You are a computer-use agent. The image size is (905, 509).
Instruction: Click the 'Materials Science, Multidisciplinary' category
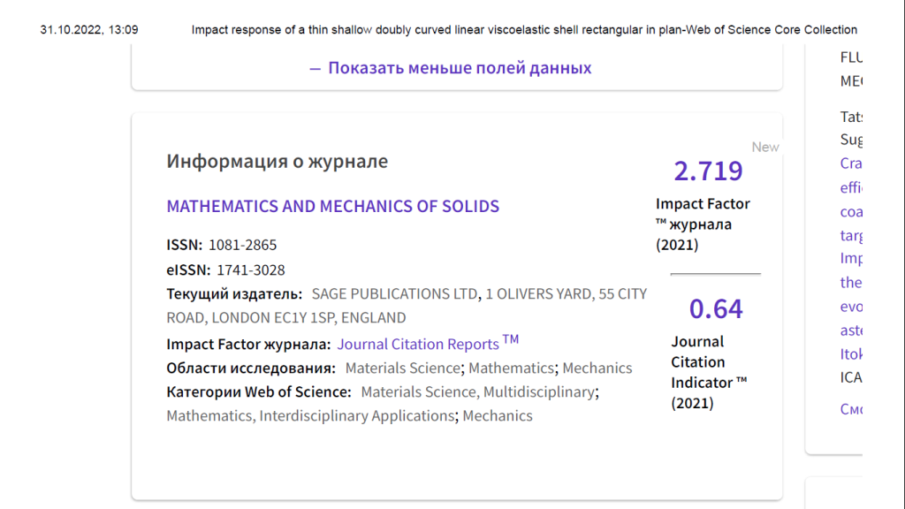click(x=477, y=391)
